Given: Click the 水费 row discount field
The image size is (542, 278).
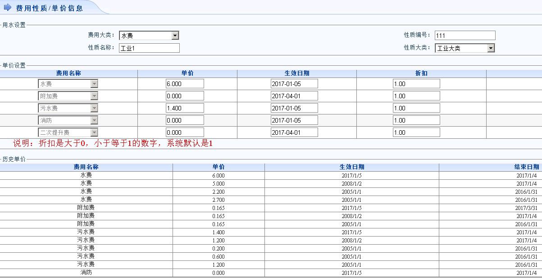Looking at the screenshot, I should point(416,84).
